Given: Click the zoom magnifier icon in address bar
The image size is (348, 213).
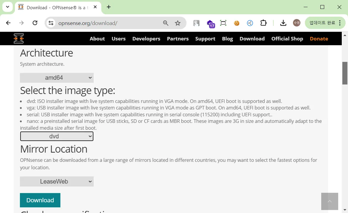Looking at the screenshot, I should click(x=166, y=23).
